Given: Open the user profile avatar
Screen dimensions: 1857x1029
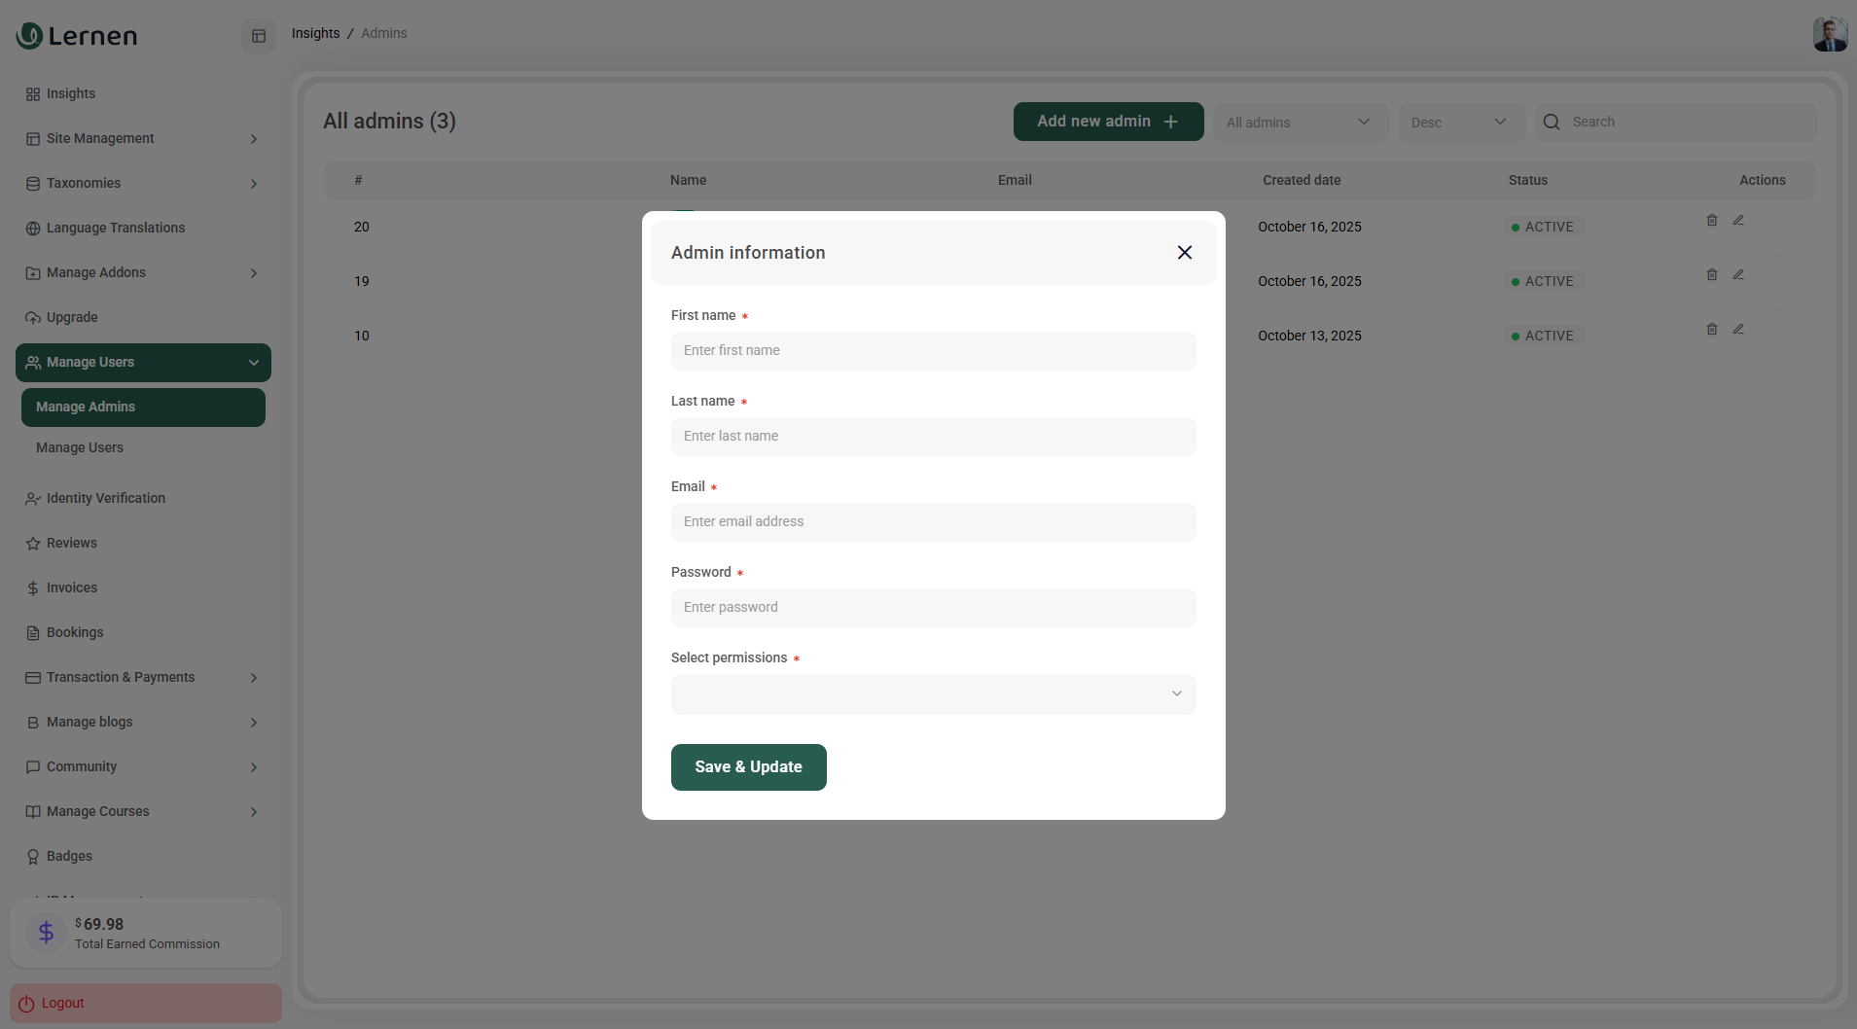Looking at the screenshot, I should pyautogui.click(x=1829, y=34).
